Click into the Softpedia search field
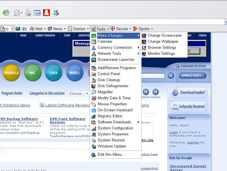227x171 pixels. 153,75
